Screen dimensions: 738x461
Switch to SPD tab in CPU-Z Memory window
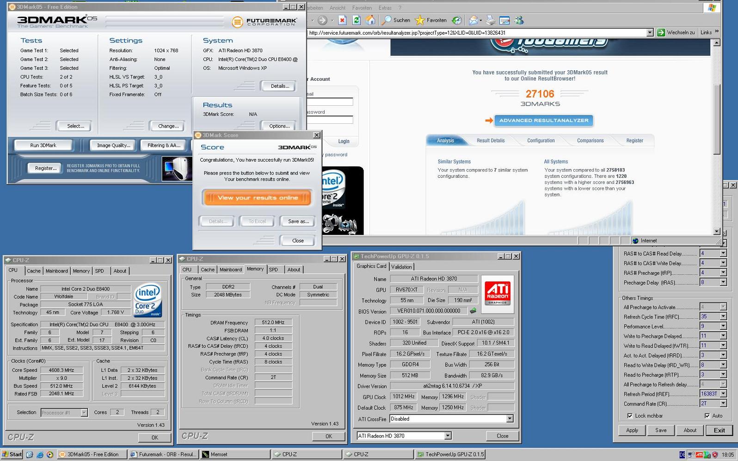(274, 269)
